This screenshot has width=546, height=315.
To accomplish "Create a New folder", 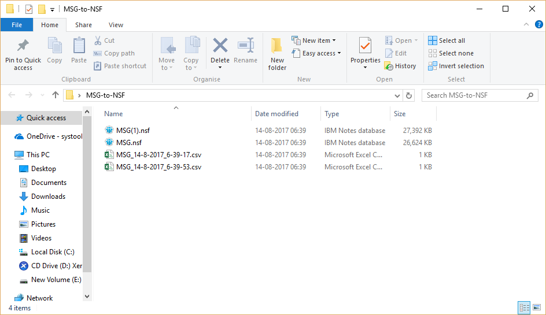I will point(277,54).
